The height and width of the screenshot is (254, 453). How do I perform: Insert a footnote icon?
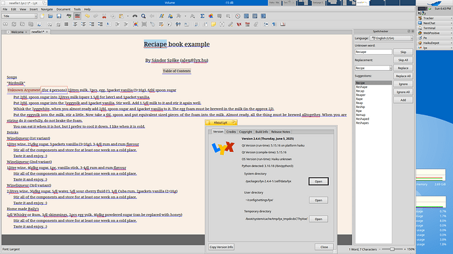tap(196, 24)
